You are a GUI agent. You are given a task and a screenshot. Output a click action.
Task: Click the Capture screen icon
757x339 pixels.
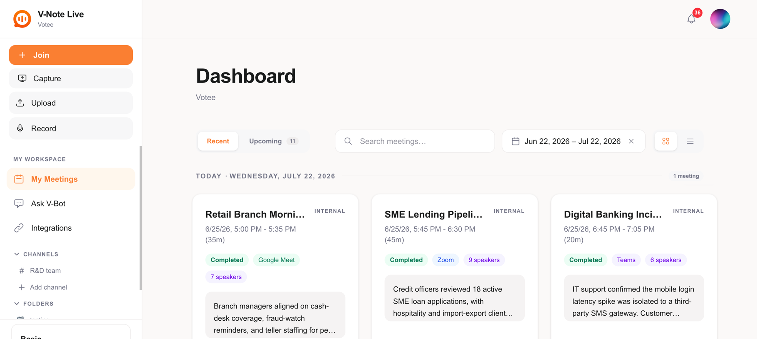pos(22,78)
